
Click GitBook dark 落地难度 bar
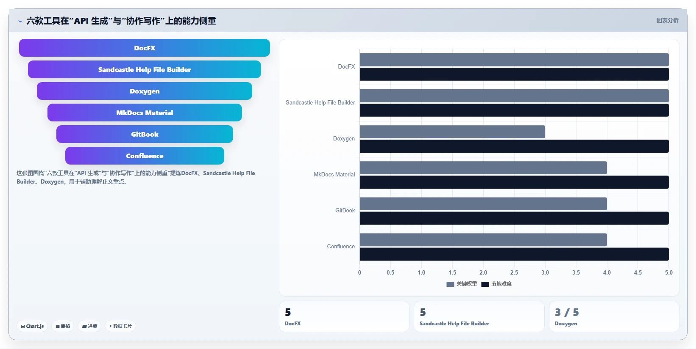(x=514, y=218)
